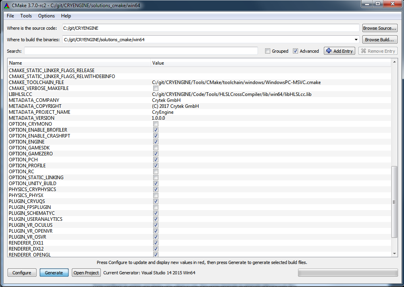Uncheck the OPTION_ENGINE checkbox
Viewport: 404px width, 287px height.
156,142
